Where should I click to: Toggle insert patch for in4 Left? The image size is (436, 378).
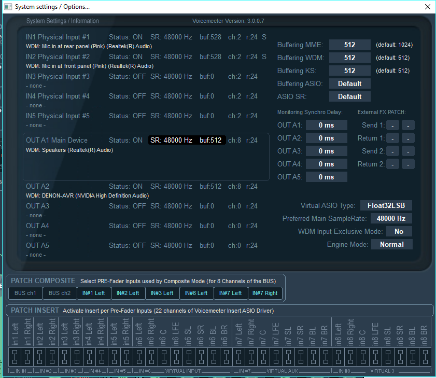pyautogui.click(x=89, y=357)
